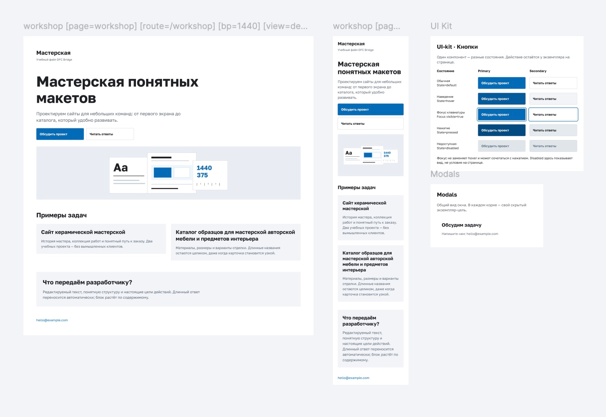Select the hover-state Primary button in UI kit
This screenshot has height=417, width=606.
502,99
